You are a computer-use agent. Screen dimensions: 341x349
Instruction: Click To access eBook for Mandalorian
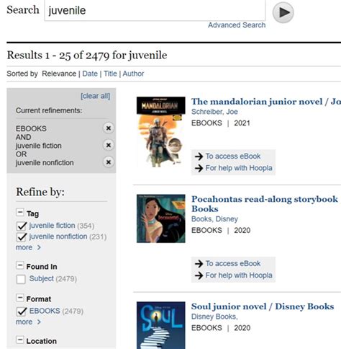pos(233,156)
